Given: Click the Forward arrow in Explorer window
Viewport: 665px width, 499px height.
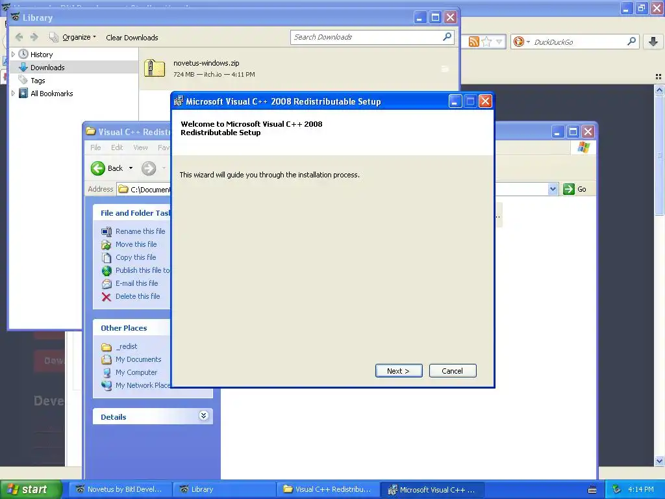Looking at the screenshot, I should (149, 168).
